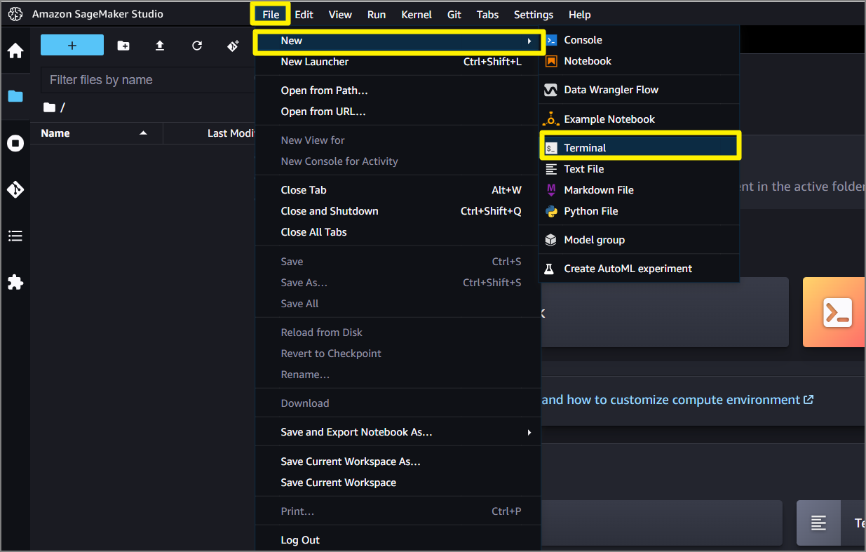The image size is (866, 552).
Task: Select Console in New submenu
Action: [639, 40]
